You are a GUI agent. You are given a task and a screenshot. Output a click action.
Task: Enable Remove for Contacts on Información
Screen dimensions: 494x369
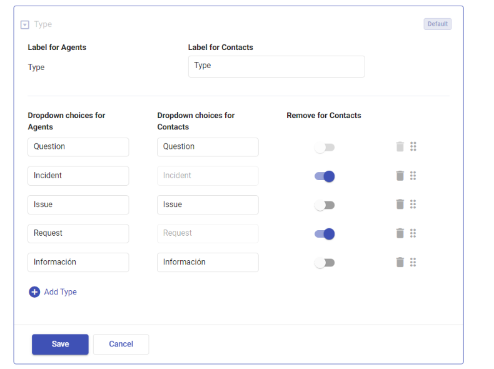tap(325, 263)
